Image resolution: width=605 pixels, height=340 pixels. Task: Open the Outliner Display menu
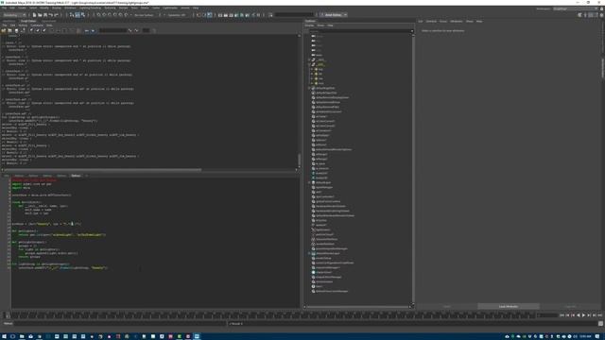point(309,25)
